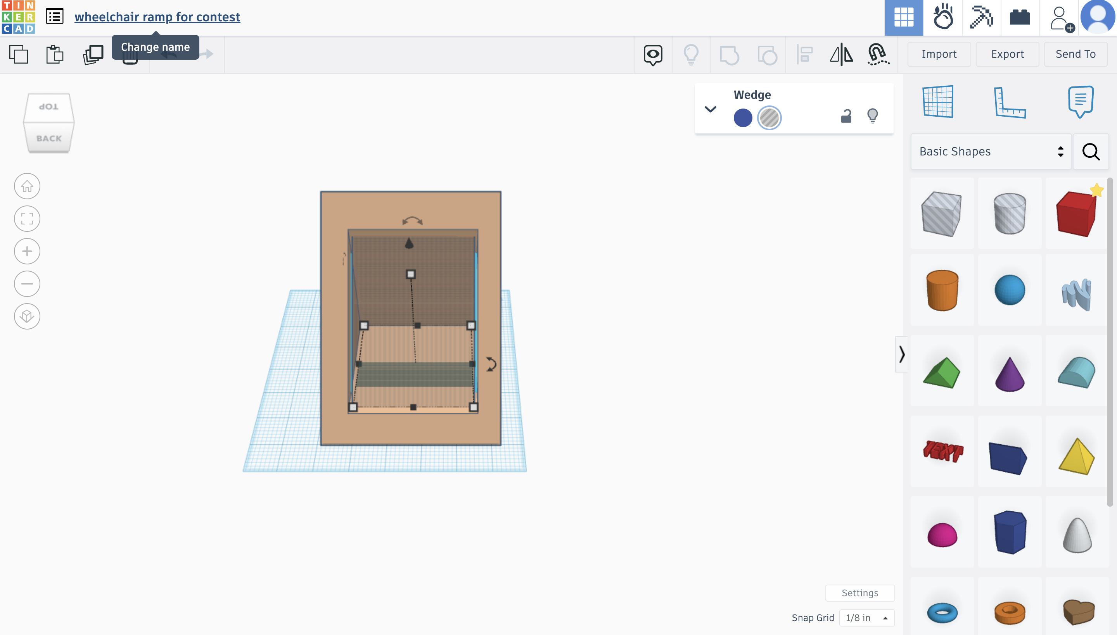The image size is (1117, 635).
Task: Click the wheelchair ramp for contest link
Action: click(157, 17)
